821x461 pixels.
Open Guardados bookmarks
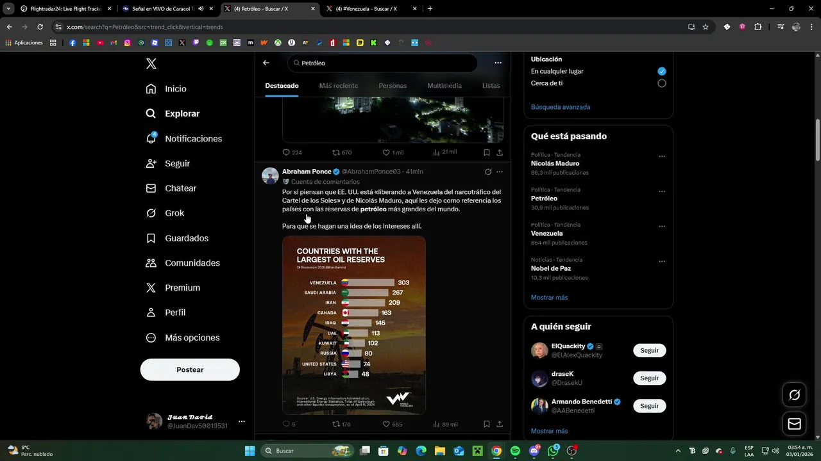176,238
